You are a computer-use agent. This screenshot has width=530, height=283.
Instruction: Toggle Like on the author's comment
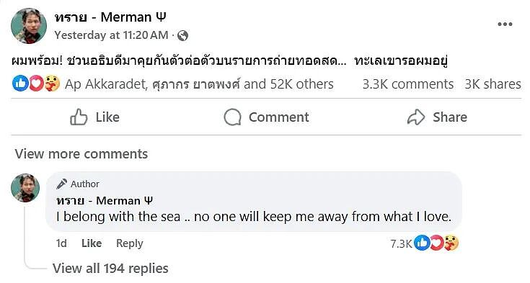point(92,243)
